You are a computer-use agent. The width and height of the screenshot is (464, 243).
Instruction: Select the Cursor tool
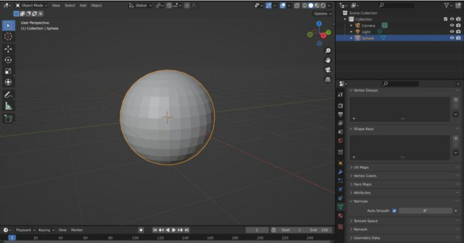[9, 36]
